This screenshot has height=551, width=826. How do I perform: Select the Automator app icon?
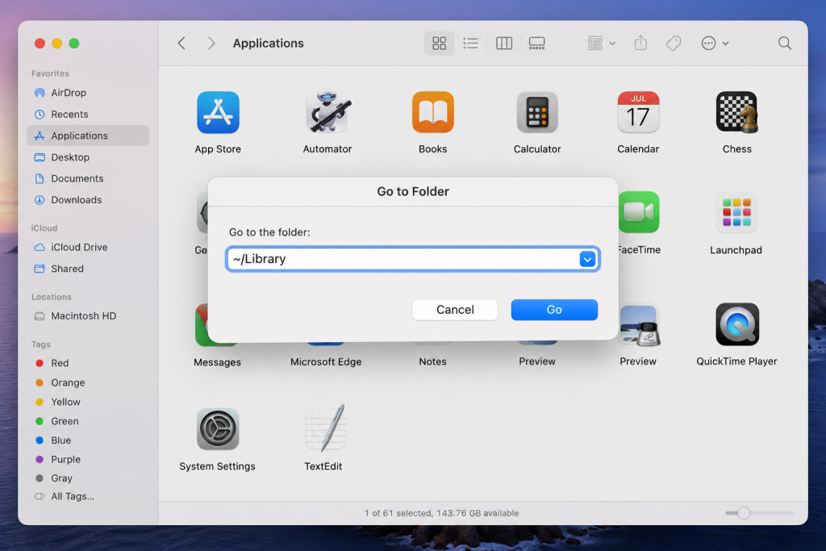[x=327, y=111]
